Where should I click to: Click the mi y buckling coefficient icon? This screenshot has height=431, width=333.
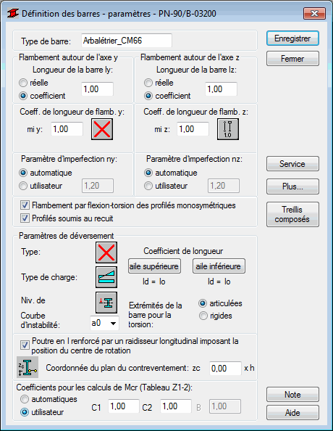click(102, 129)
